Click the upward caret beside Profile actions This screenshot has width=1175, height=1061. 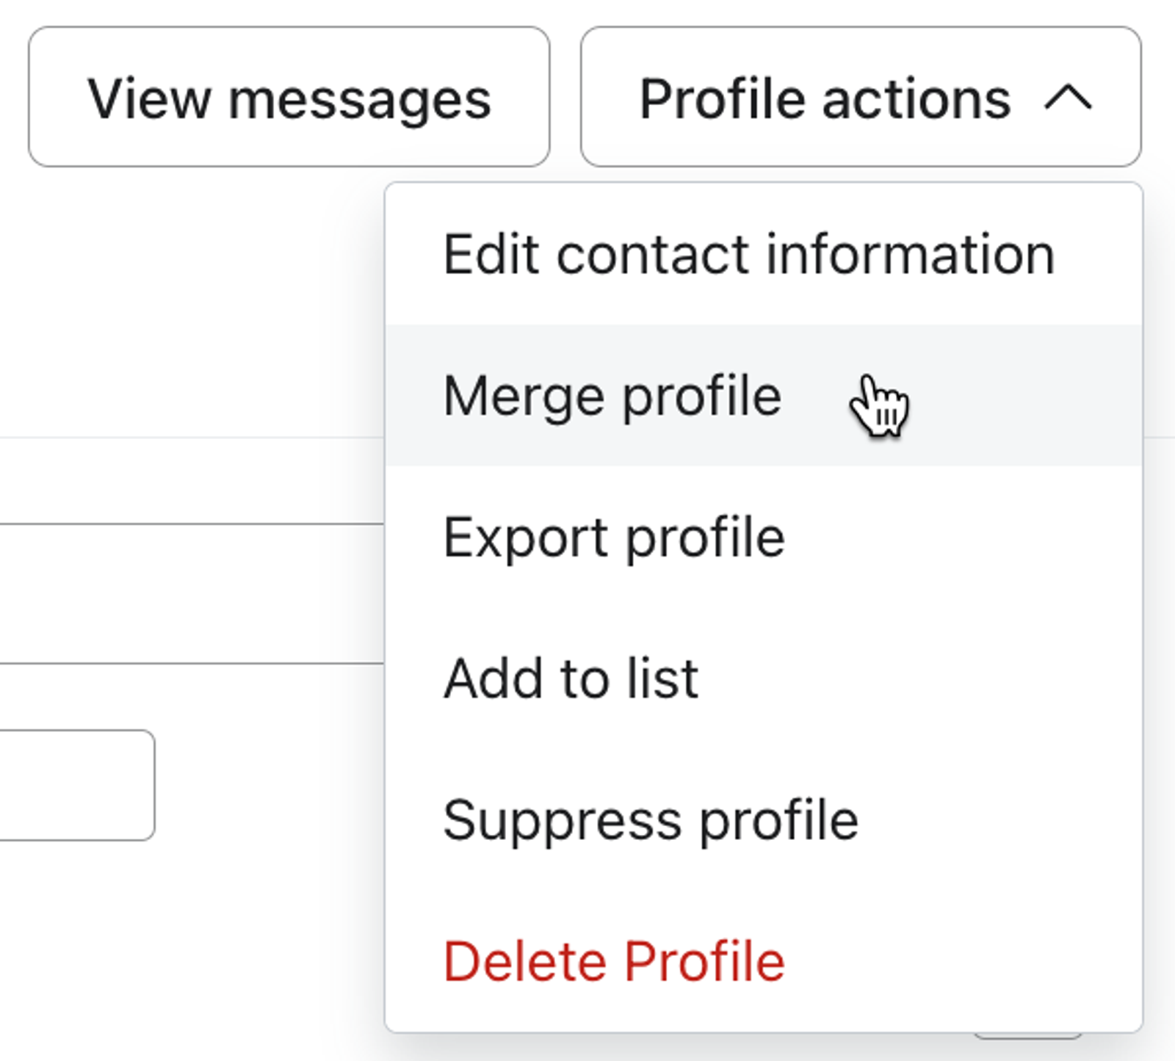pyautogui.click(x=1068, y=98)
